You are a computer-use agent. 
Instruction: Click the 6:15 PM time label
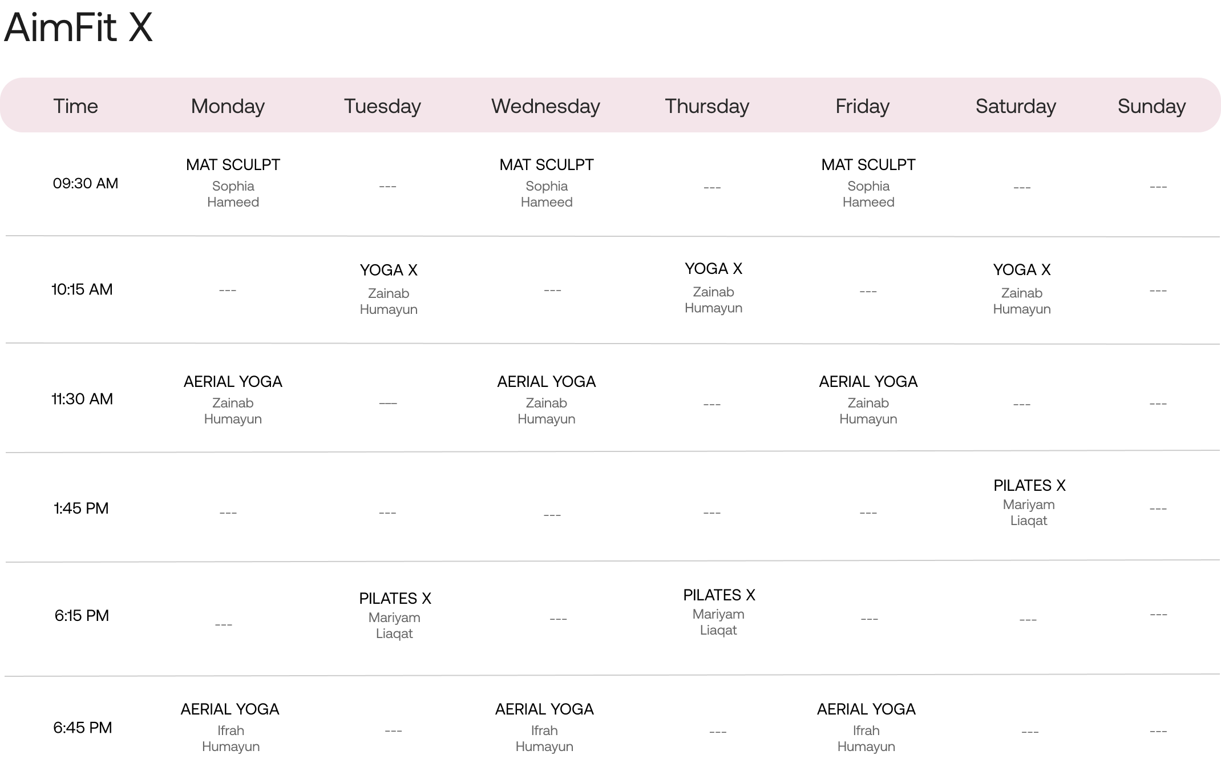82,615
